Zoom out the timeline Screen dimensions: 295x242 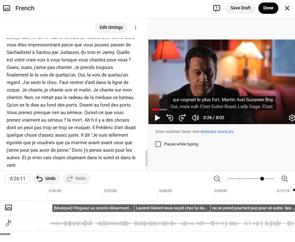point(217,179)
